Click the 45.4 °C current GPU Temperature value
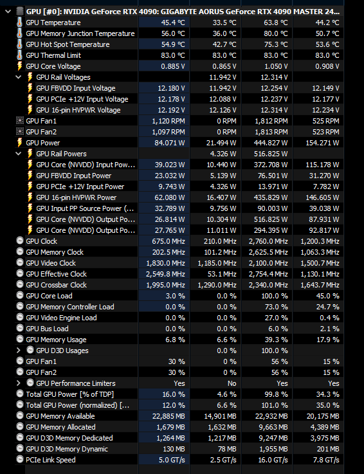Screen dimensions: 364x474 point(173,23)
